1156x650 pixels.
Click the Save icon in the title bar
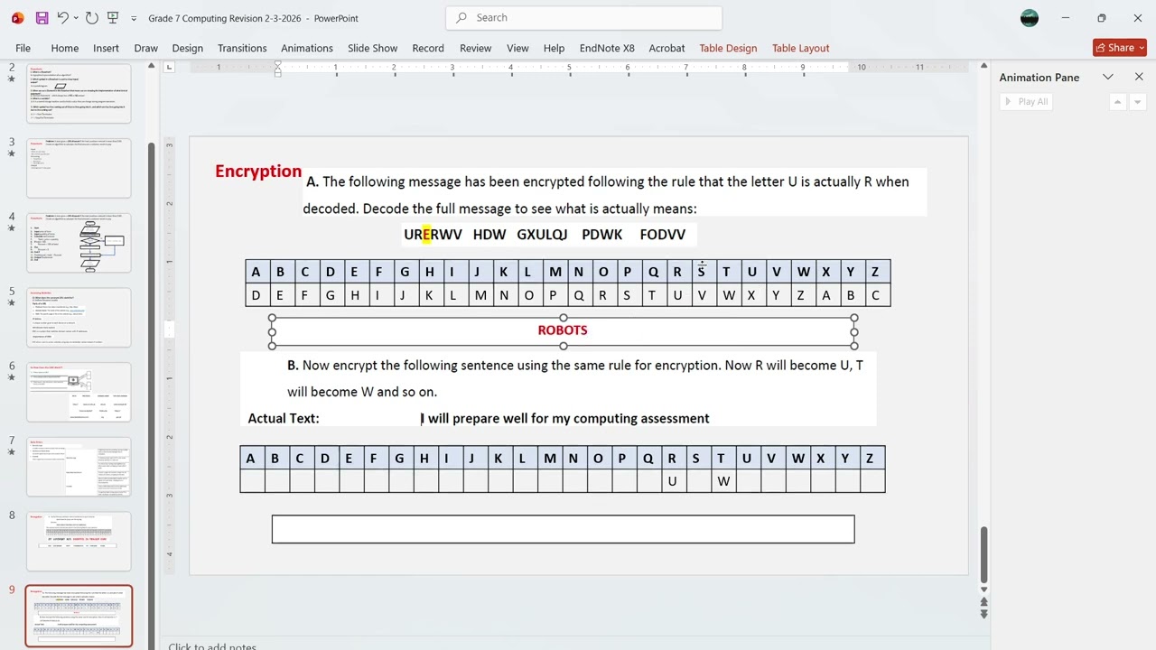tap(42, 18)
